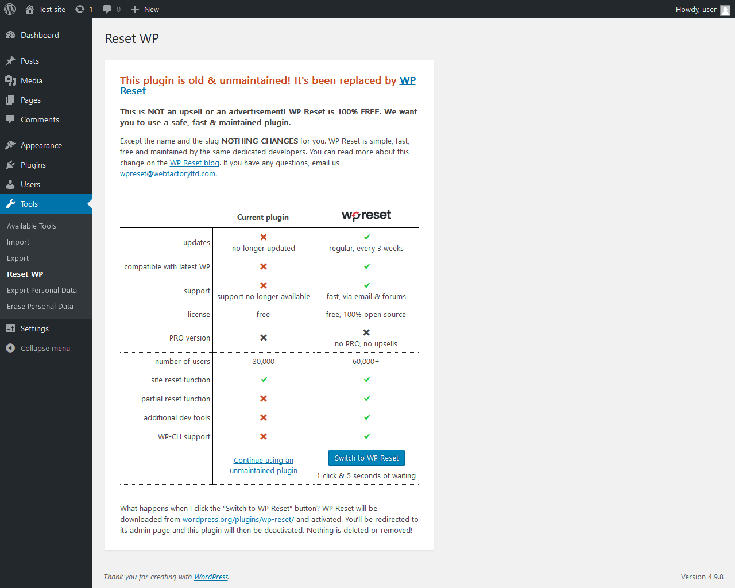Click '1 click & 5 seconds of waiting' text
Screen dimensions: 735x588
point(366,476)
